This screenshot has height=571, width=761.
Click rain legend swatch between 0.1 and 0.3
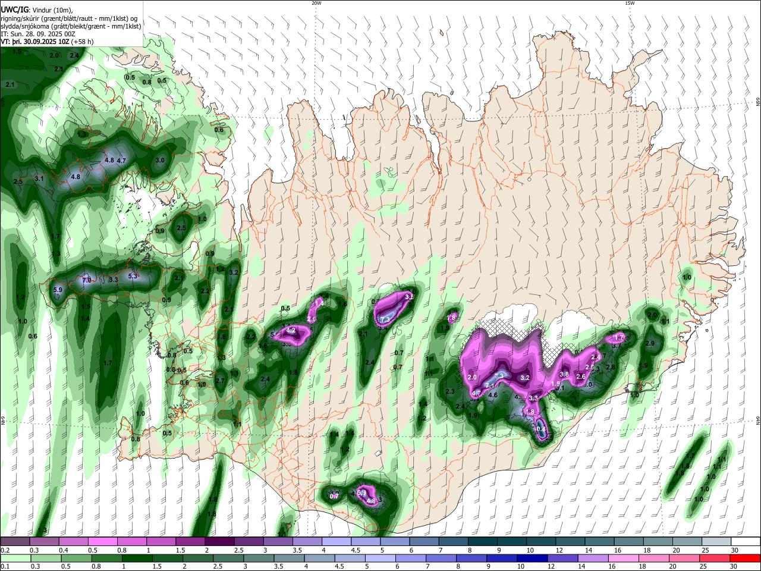[15, 558]
